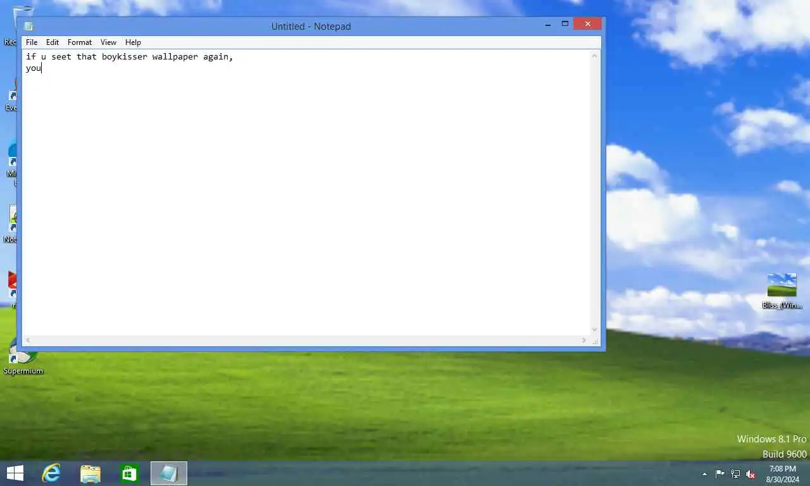The height and width of the screenshot is (486, 810).
Task: Open the View menu in Notepad
Action: click(108, 42)
